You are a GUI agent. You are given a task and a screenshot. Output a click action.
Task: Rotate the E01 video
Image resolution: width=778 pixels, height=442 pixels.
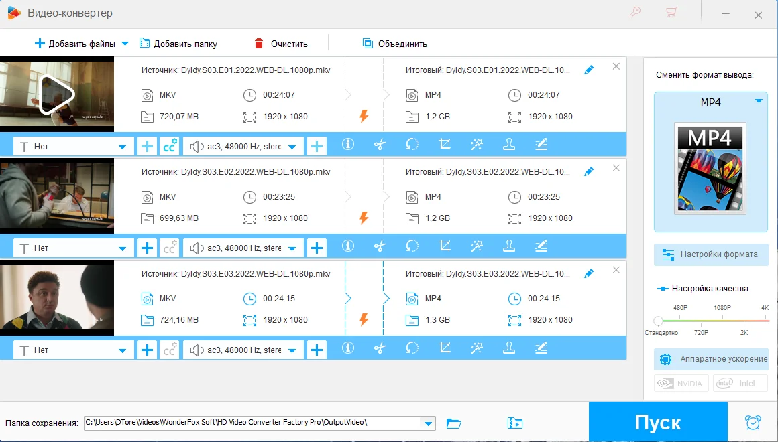click(x=412, y=144)
